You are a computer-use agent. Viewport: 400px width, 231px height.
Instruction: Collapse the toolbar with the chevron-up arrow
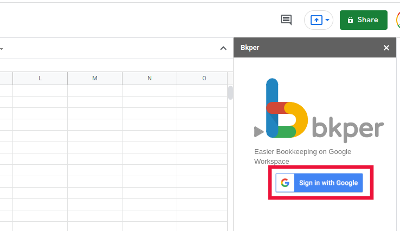point(223,48)
